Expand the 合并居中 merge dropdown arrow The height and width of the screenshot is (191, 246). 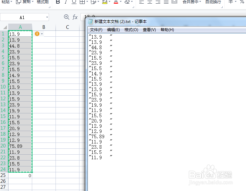click(200, 2)
